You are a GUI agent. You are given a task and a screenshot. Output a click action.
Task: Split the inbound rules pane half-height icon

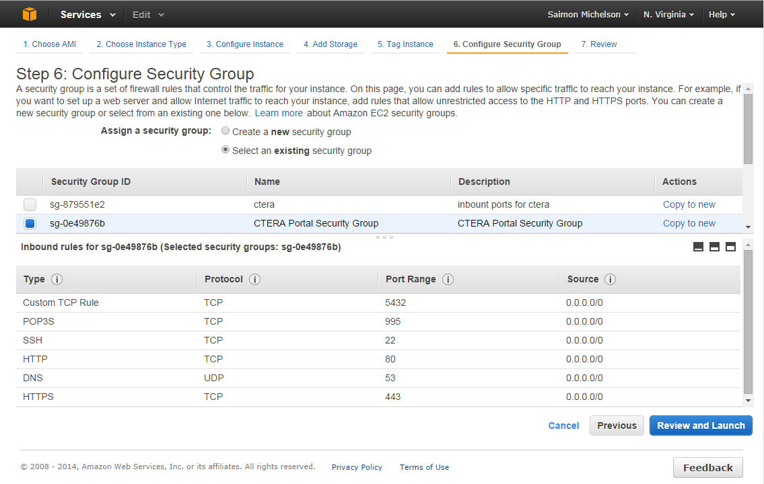click(714, 247)
